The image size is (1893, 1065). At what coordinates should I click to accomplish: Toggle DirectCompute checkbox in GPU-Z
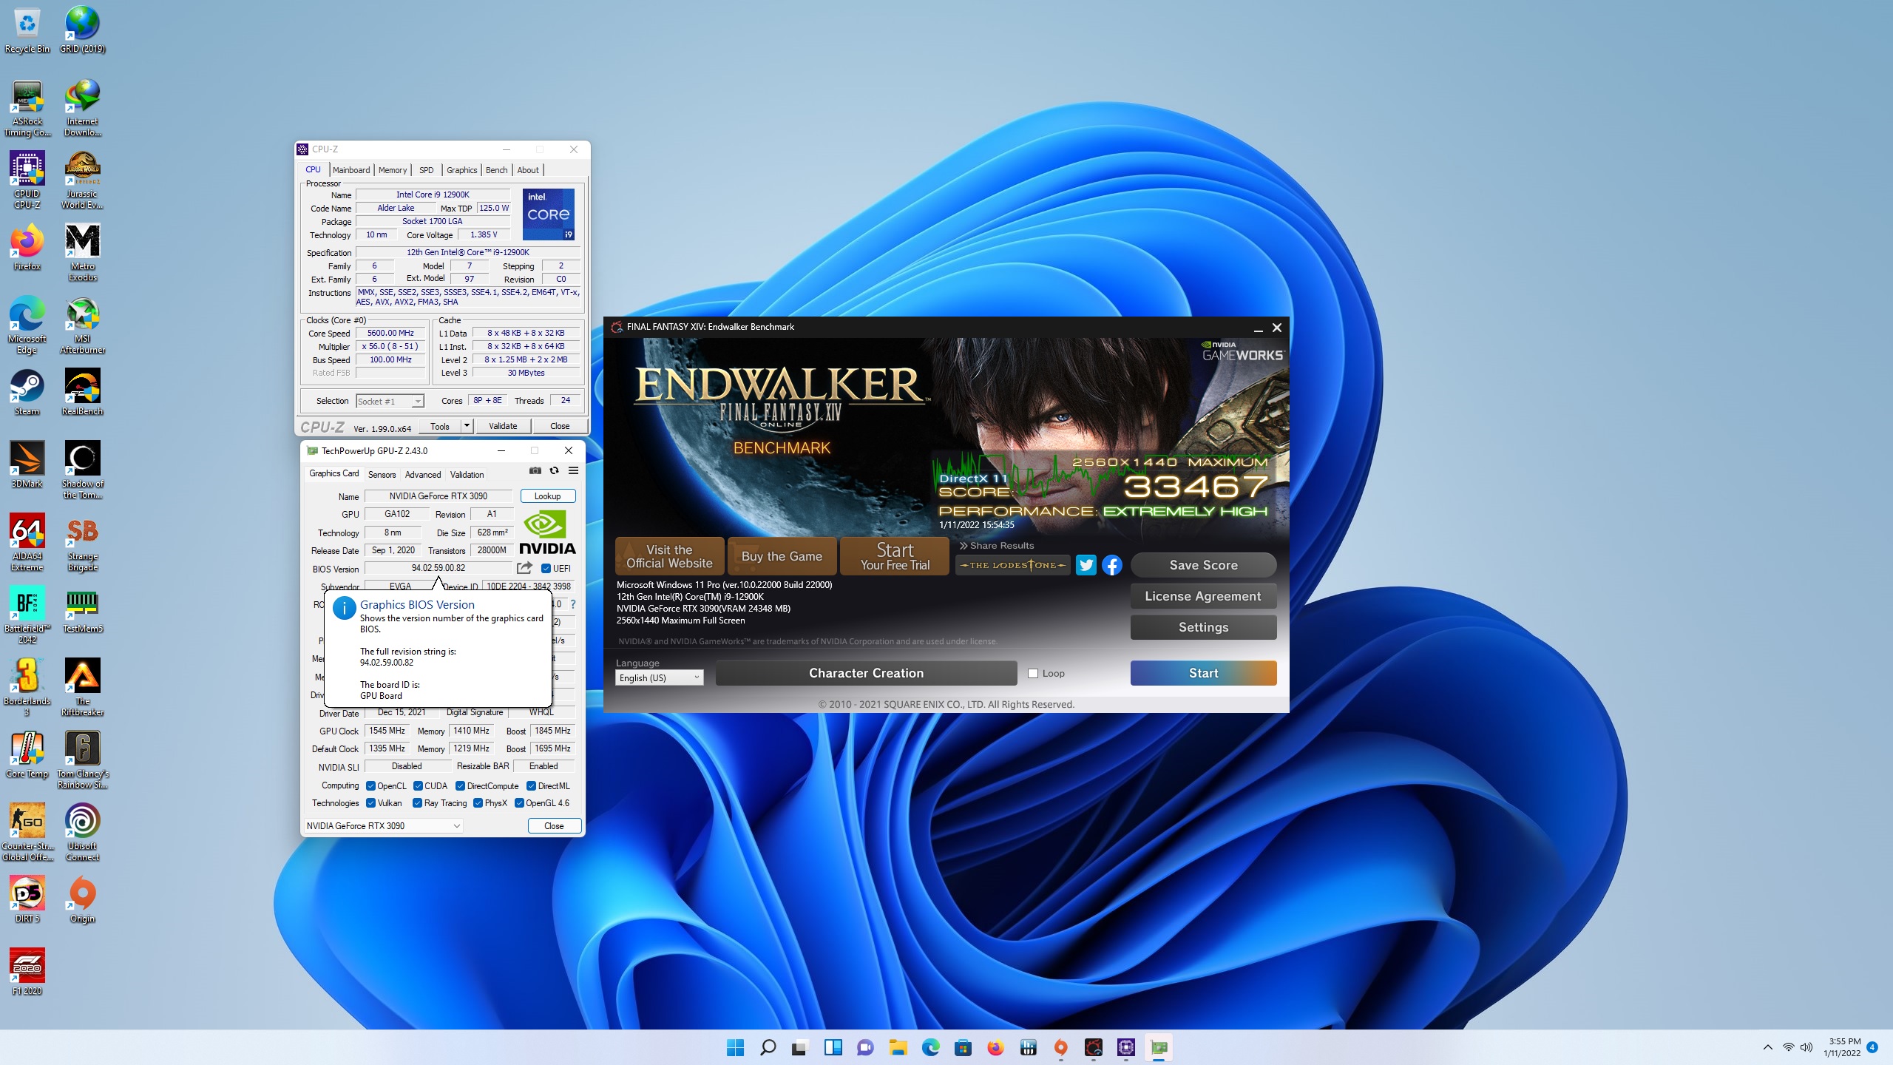tap(460, 786)
